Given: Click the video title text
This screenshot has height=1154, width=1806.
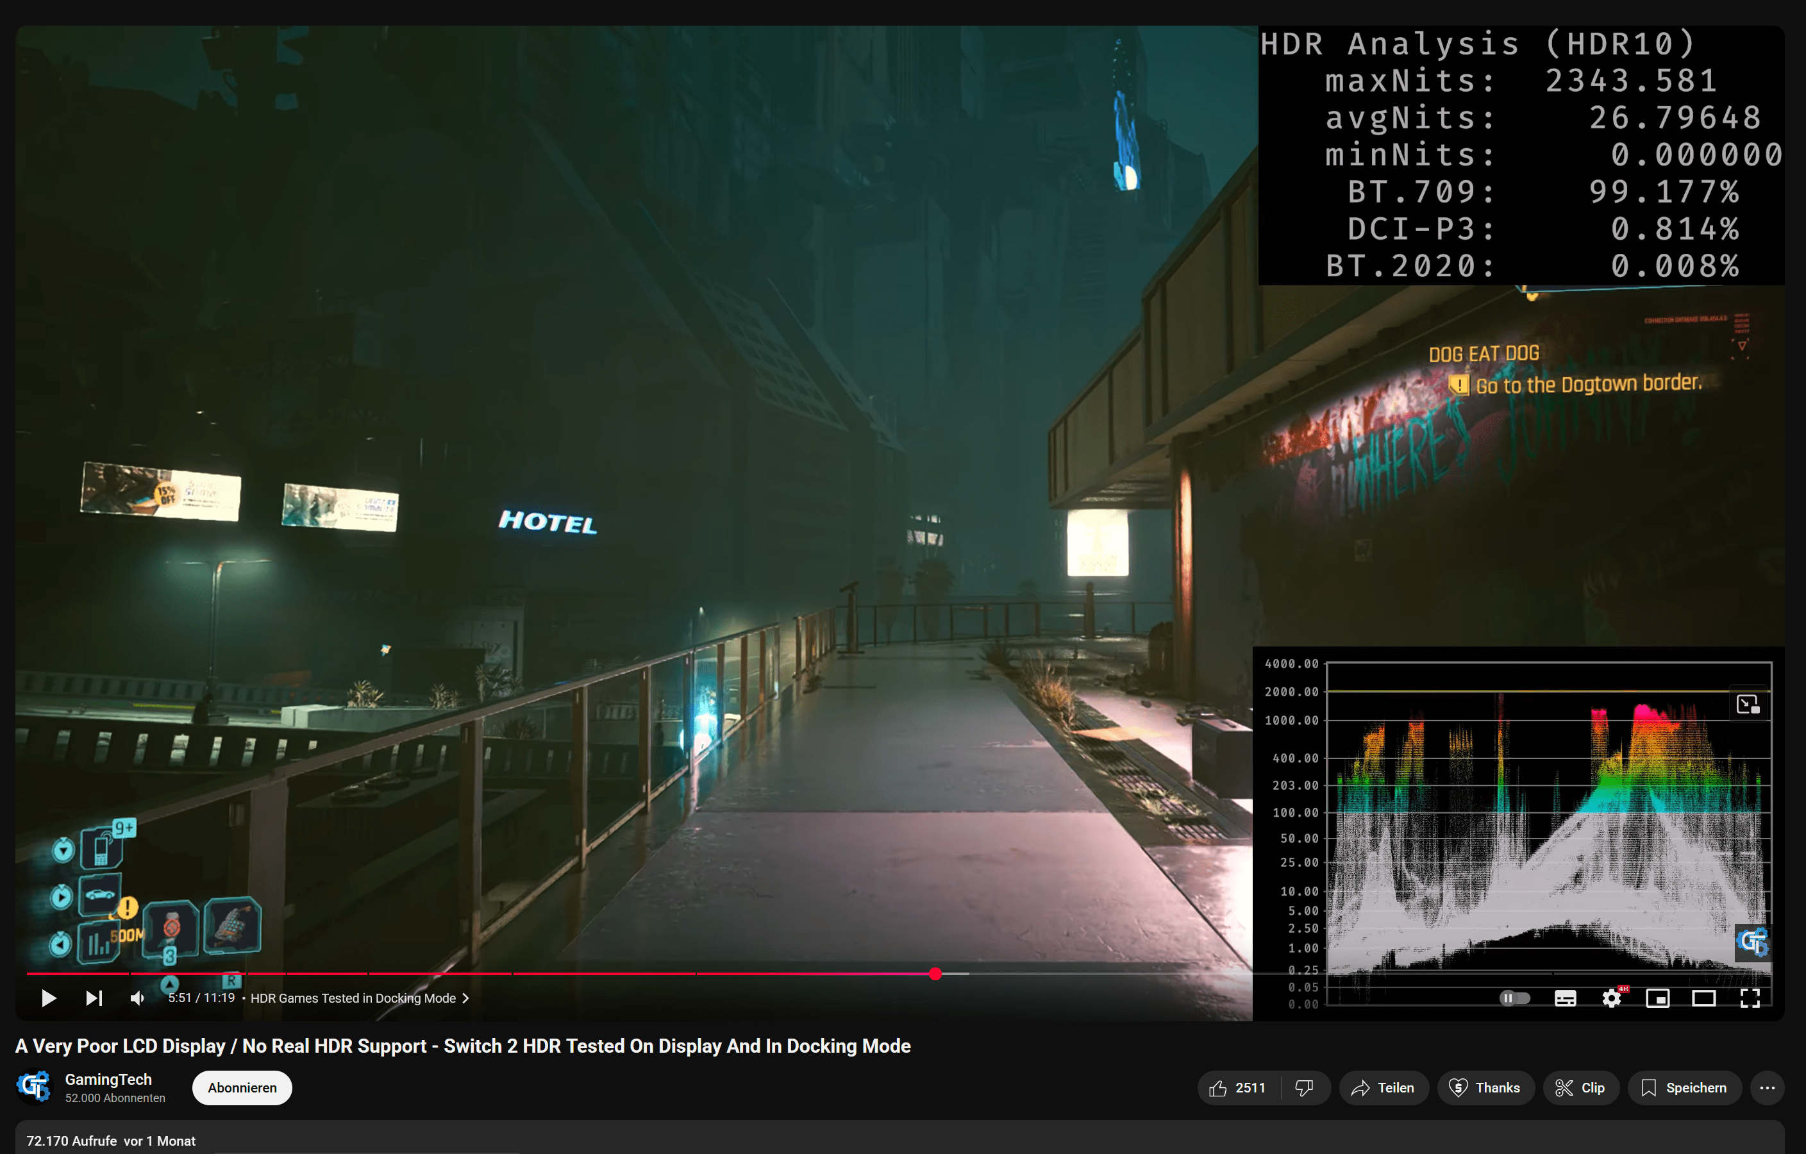Looking at the screenshot, I should coord(463,1046).
